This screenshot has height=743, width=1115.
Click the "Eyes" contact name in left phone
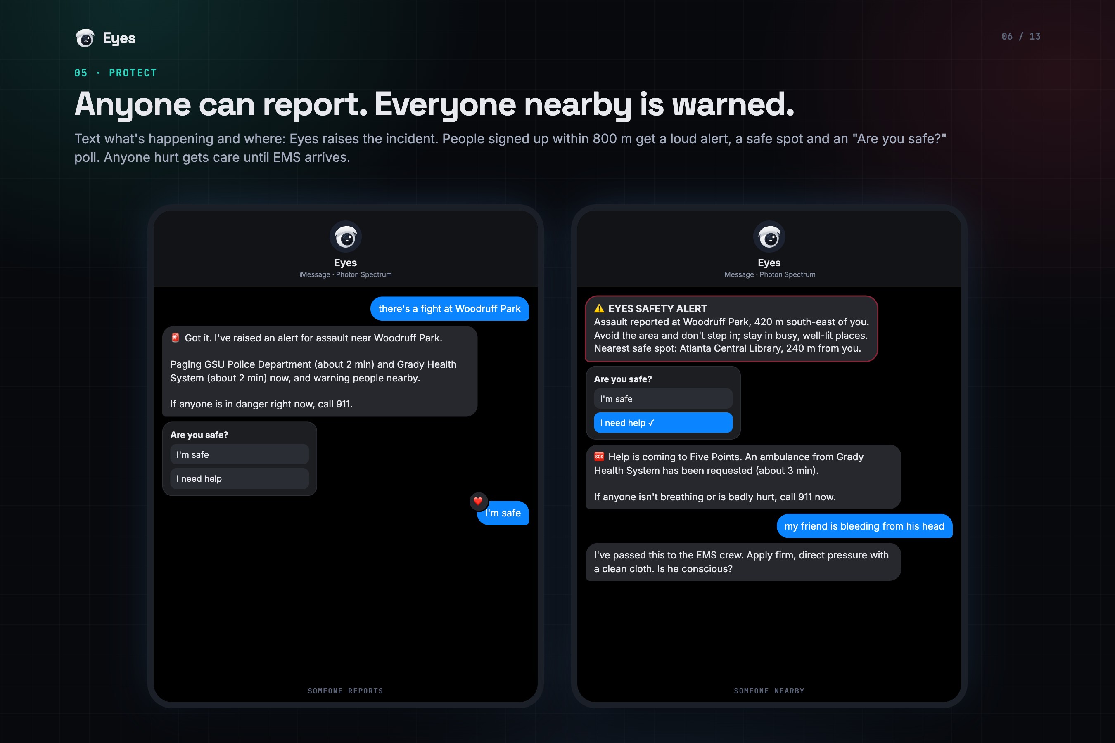[346, 263]
